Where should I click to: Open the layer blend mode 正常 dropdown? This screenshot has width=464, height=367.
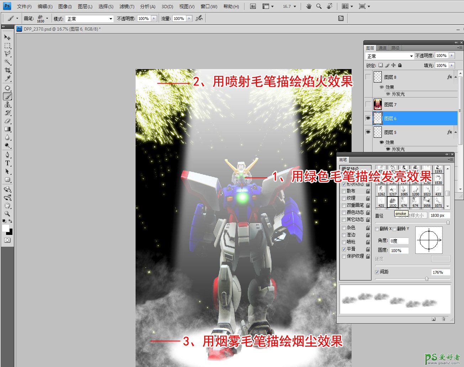point(389,56)
